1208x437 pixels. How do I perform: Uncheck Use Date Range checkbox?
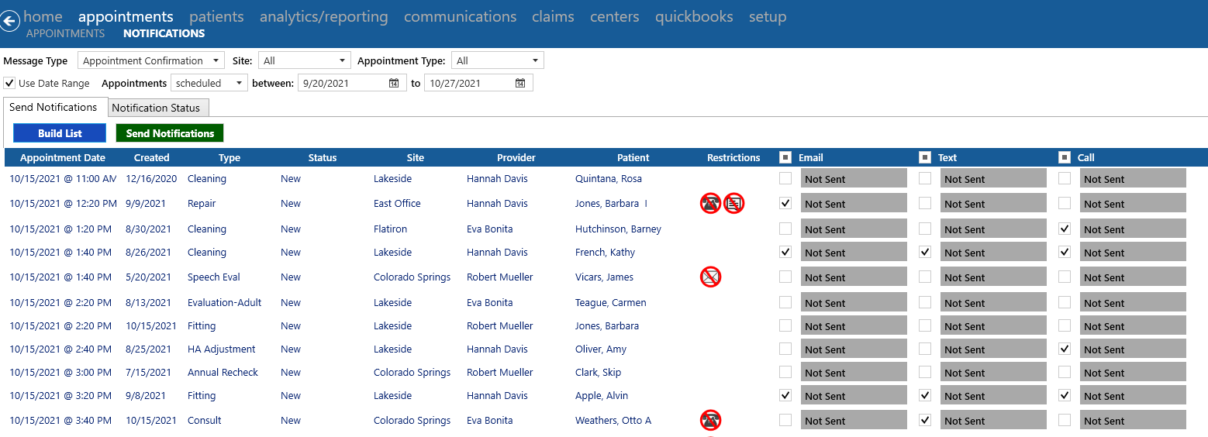pyautogui.click(x=9, y=83)
